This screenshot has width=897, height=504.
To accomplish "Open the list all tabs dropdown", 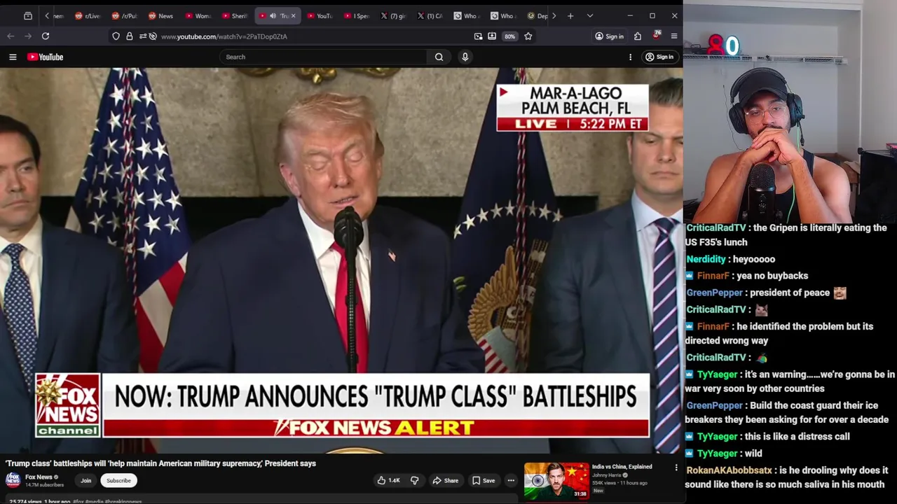I will (590, 15).
